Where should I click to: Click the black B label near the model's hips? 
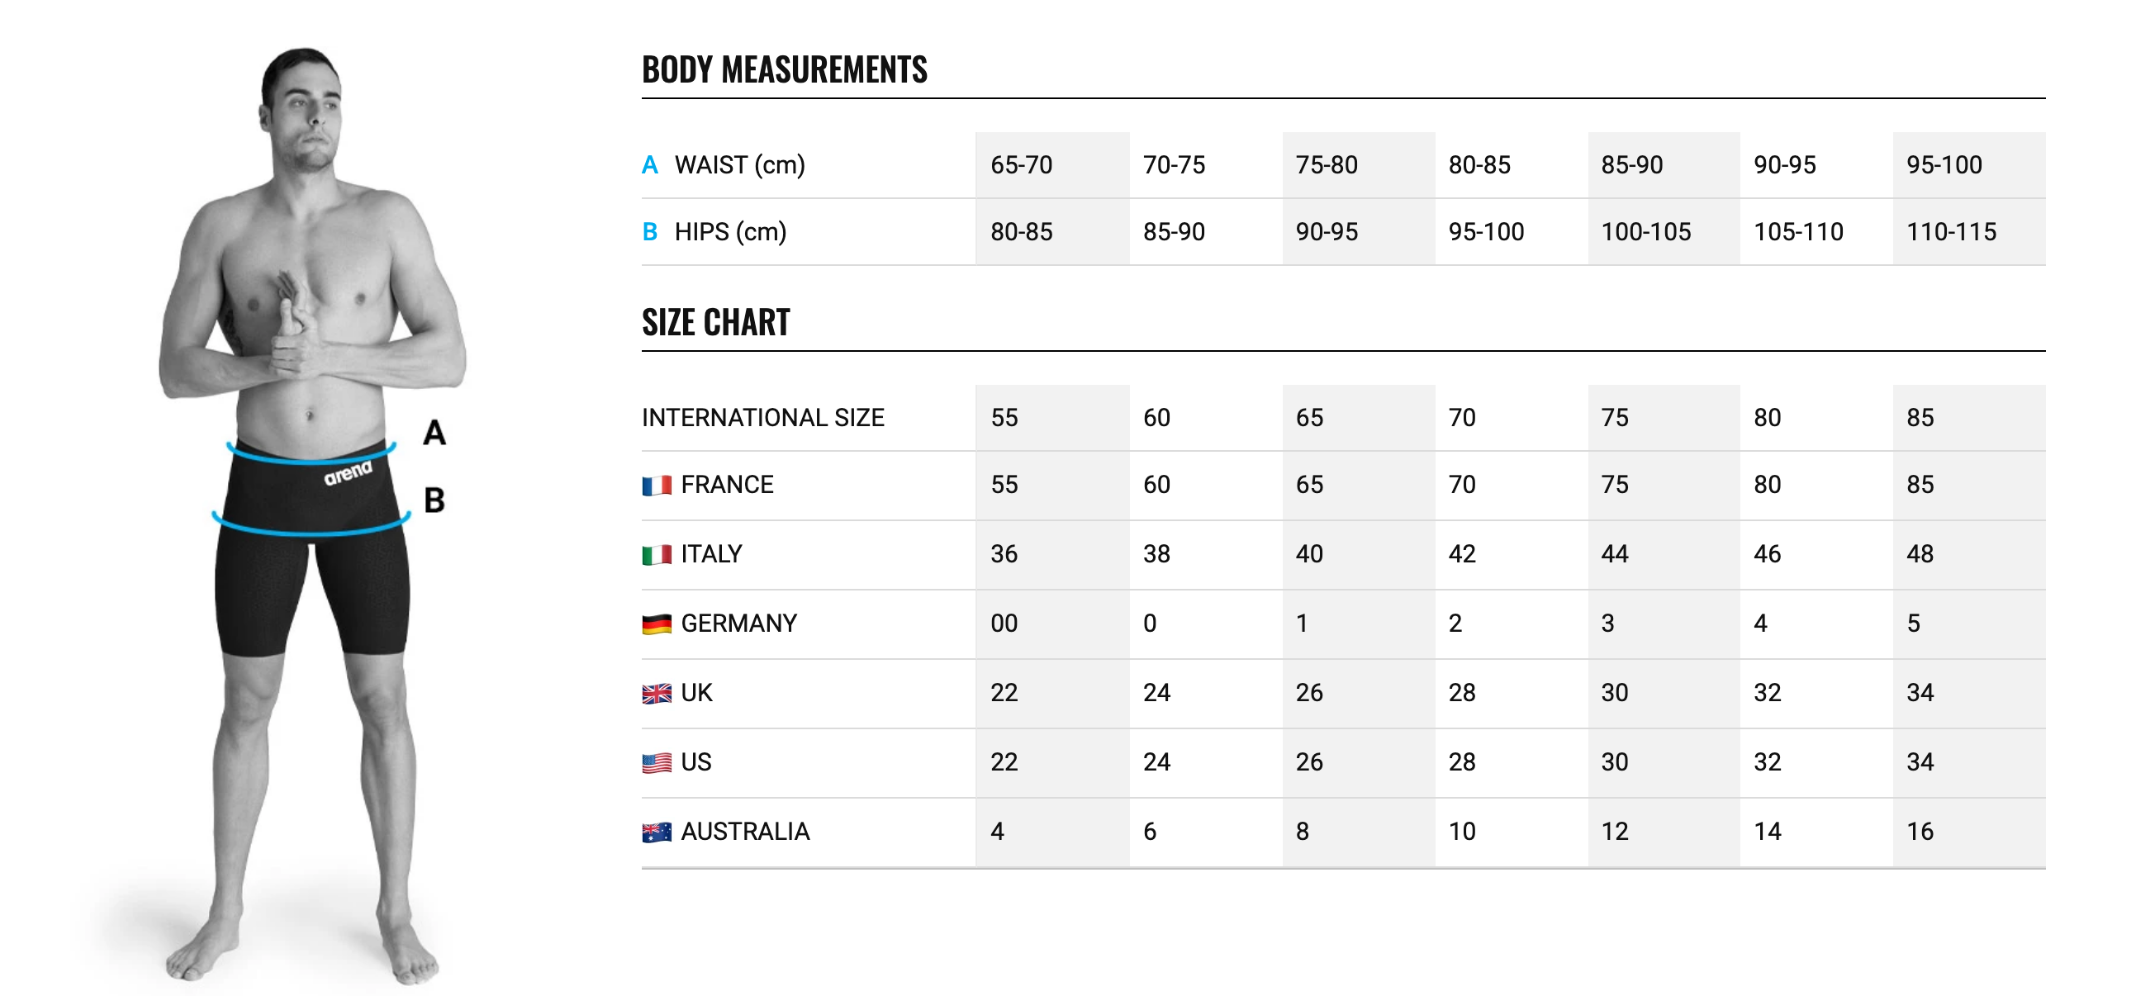pos(434,500)
